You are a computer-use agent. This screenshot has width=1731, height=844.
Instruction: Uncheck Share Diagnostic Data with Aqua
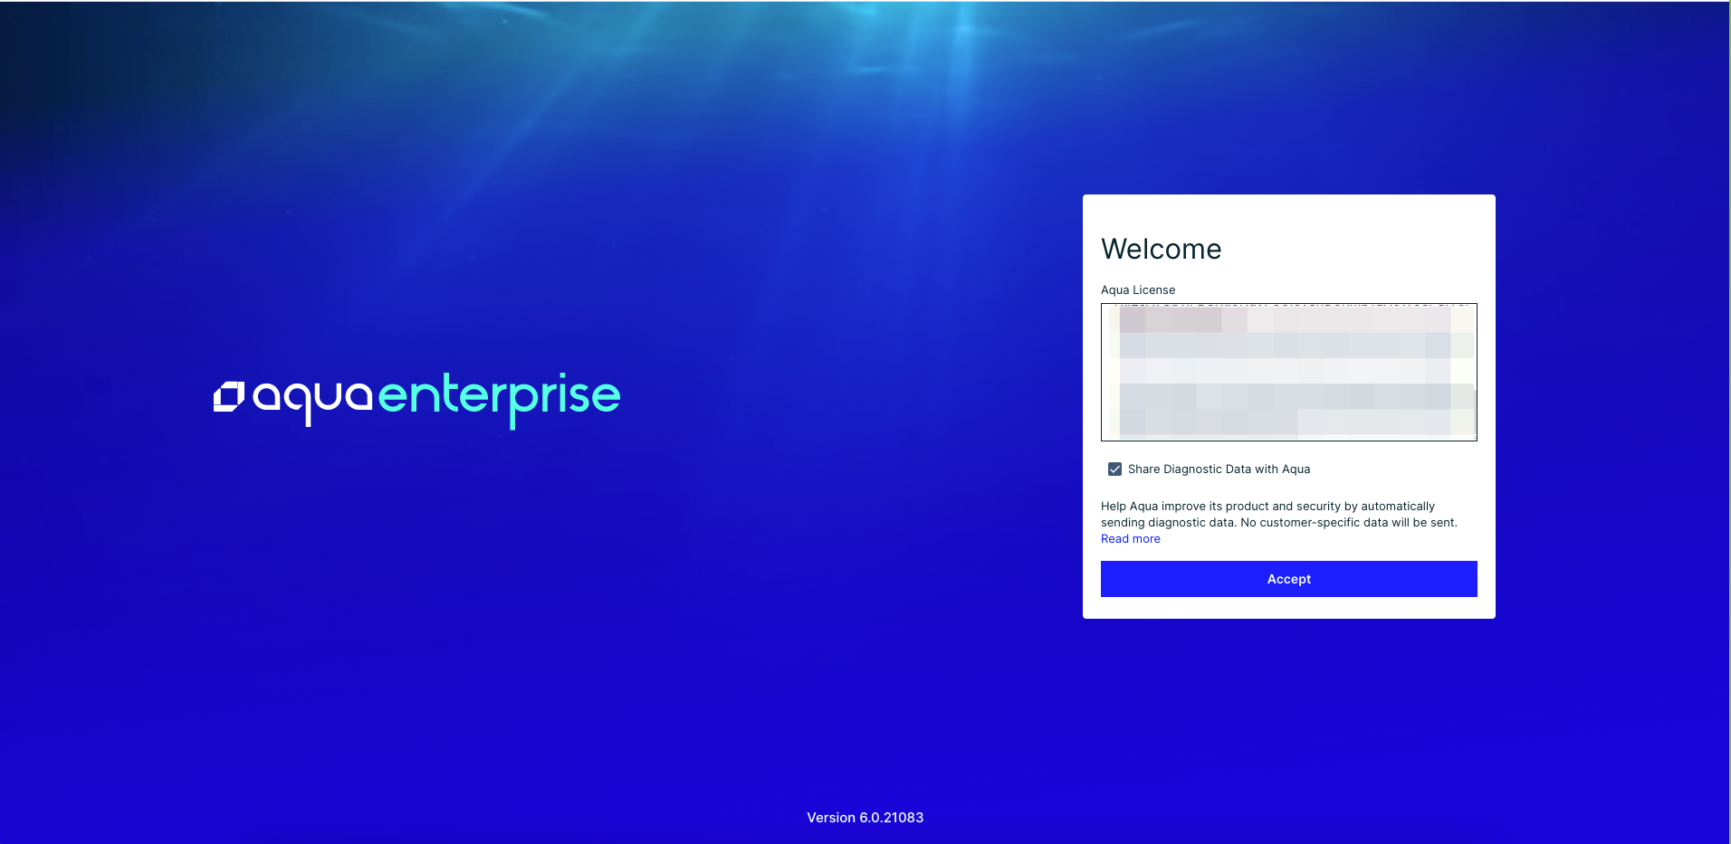pos(1114,469)
